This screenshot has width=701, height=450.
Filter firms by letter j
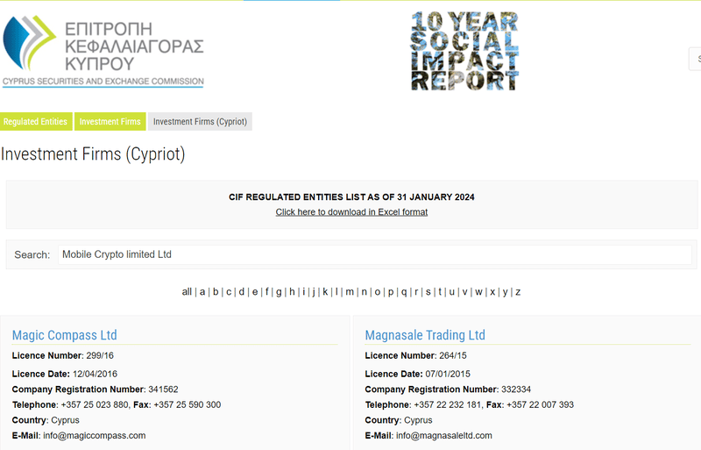coord(314,292)
